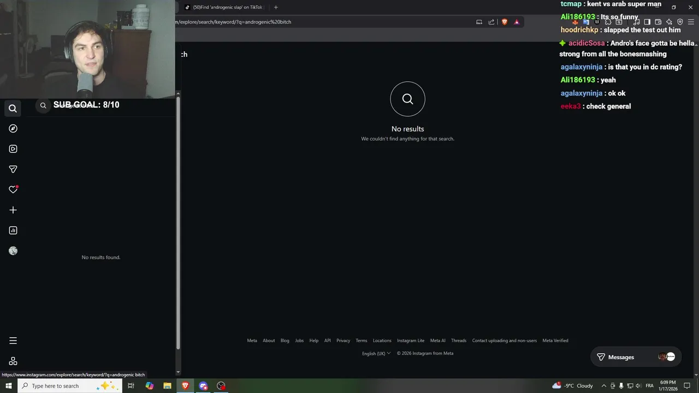Open Terms footer link

pos(362,341)
